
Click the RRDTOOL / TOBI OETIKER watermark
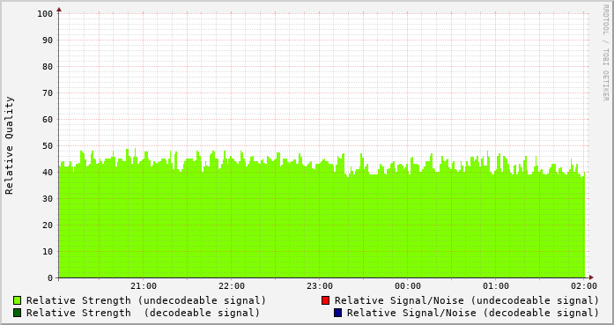pyautogui.click(x=605, y=53)
